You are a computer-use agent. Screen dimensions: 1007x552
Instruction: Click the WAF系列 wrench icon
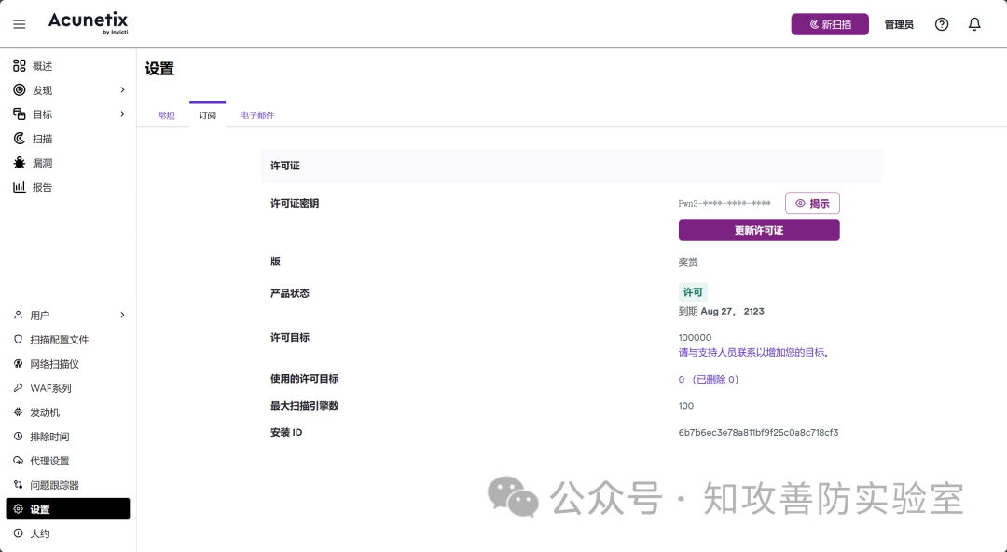point(18,388)
